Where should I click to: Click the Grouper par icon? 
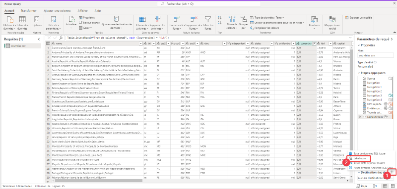(x=243, y=19)
